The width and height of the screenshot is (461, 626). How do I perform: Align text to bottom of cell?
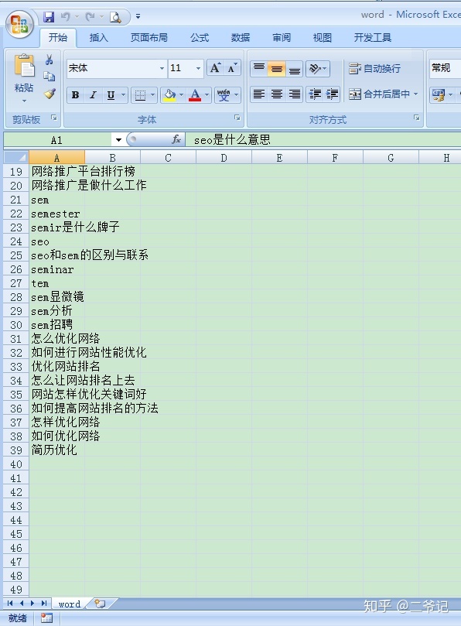click(295, 68)
